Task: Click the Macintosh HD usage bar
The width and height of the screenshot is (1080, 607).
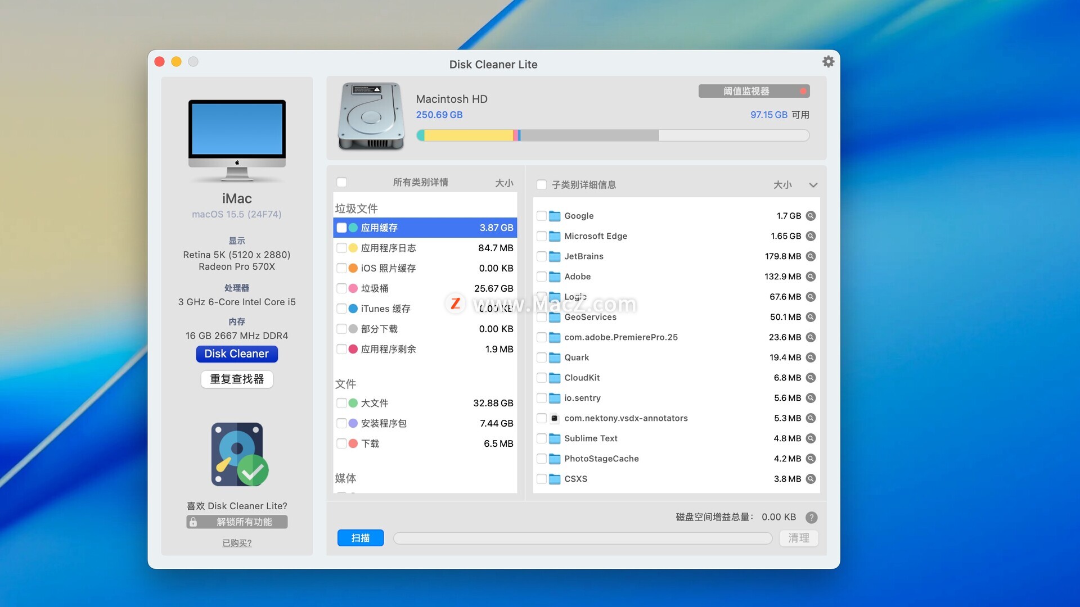Action: [613, 135]
